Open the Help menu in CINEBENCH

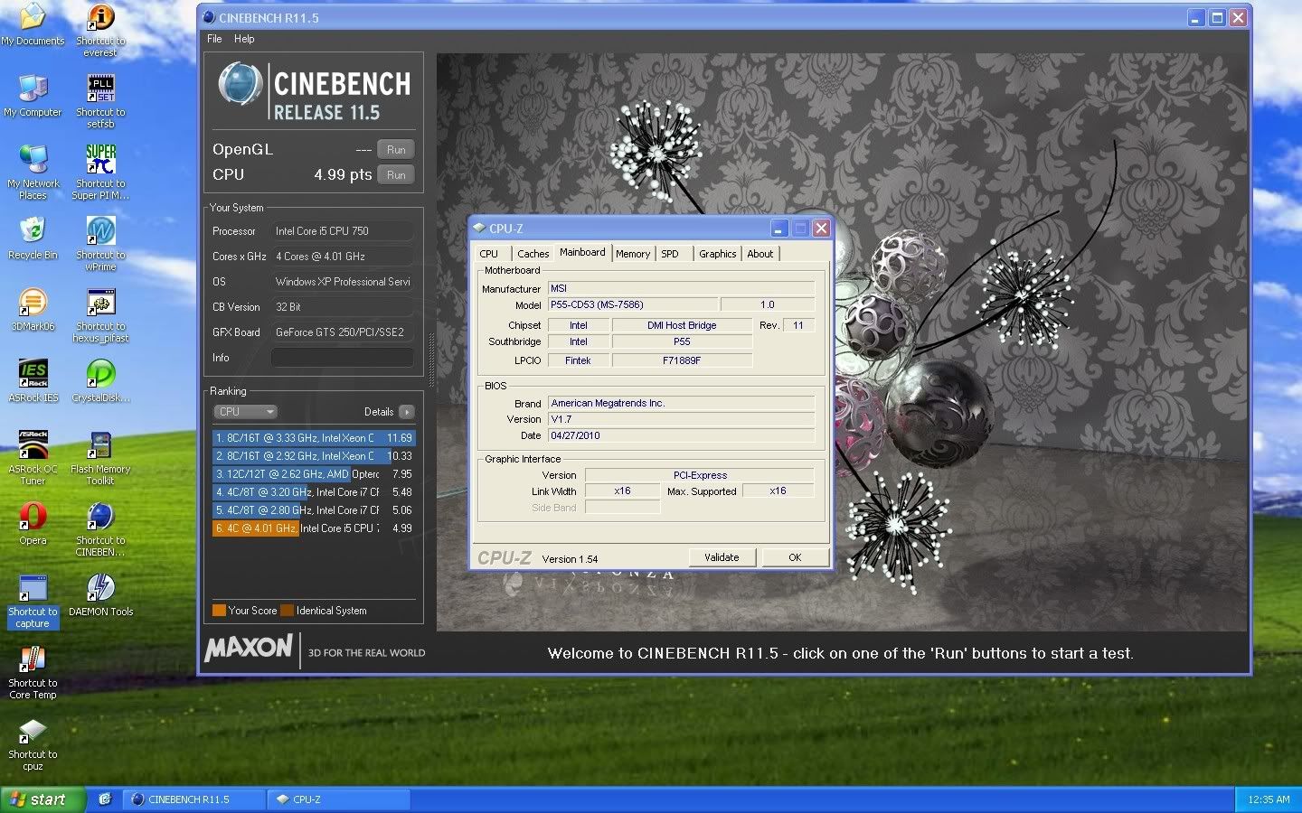pyautogui.click(x=244, y=39)
